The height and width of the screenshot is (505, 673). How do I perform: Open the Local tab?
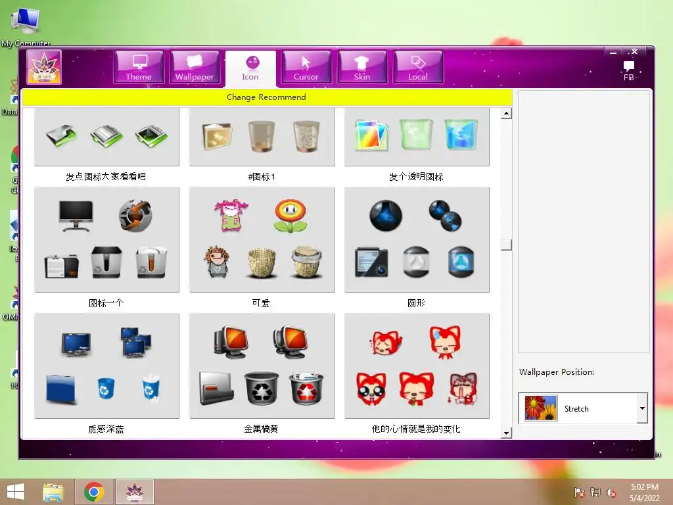417,67
